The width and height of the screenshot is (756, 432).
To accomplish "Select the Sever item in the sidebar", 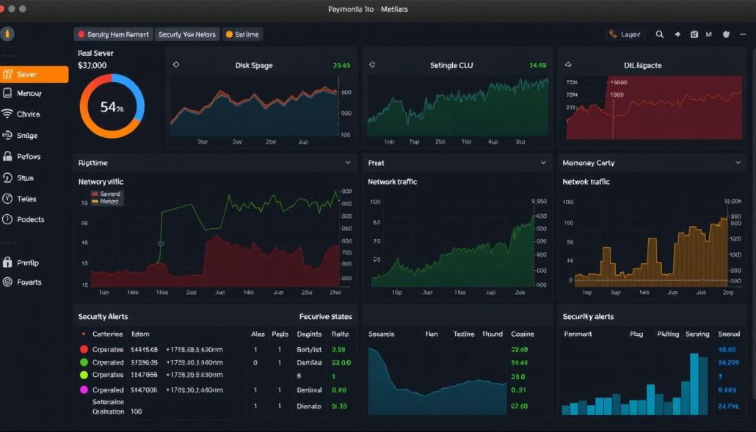I will click(x=33, y=73).
